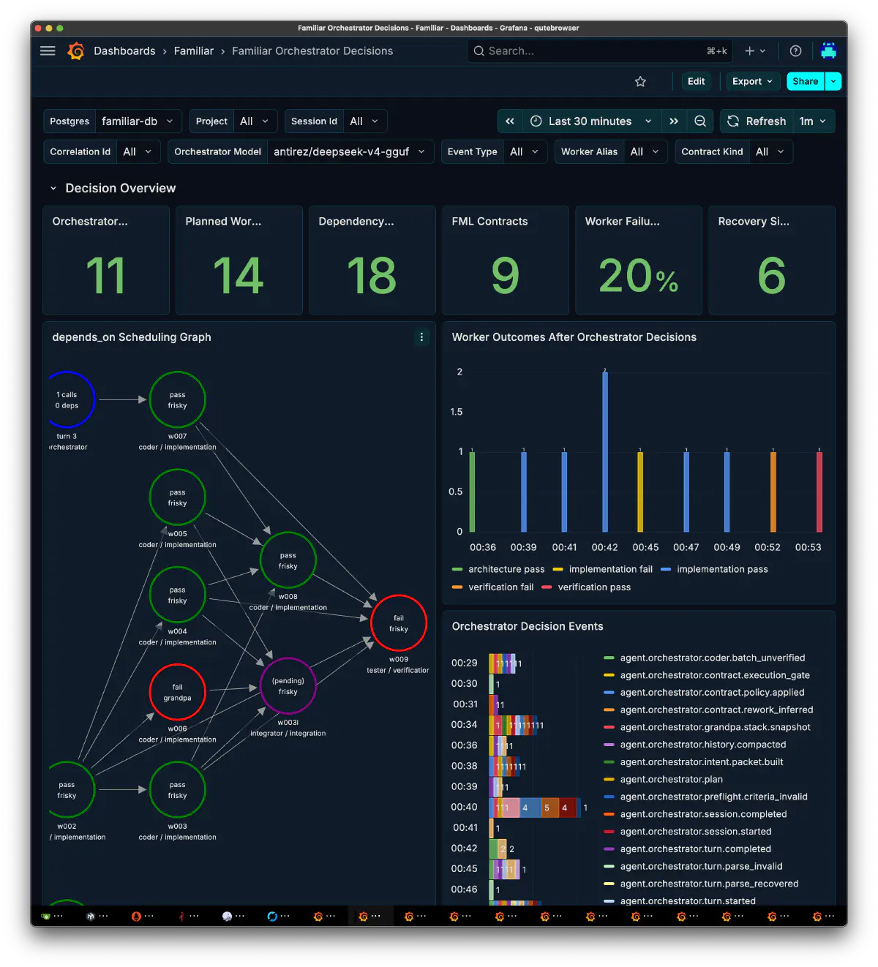This screenshot has height=967, width=878.
Task: Click the w003 pass frisky graph node
Action: tap(177, 790)
